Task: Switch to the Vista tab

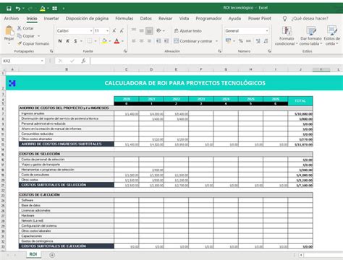Action: [184, 19]
